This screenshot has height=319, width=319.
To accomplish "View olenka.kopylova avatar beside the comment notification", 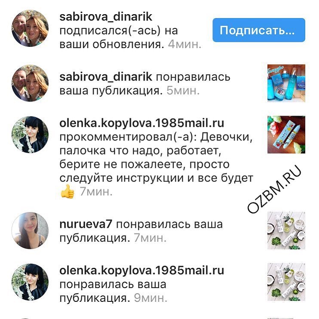I will coord(30,135).
